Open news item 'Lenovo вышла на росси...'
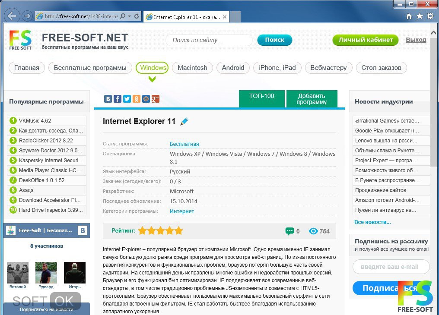439x315 pixels. coord(386,141)
